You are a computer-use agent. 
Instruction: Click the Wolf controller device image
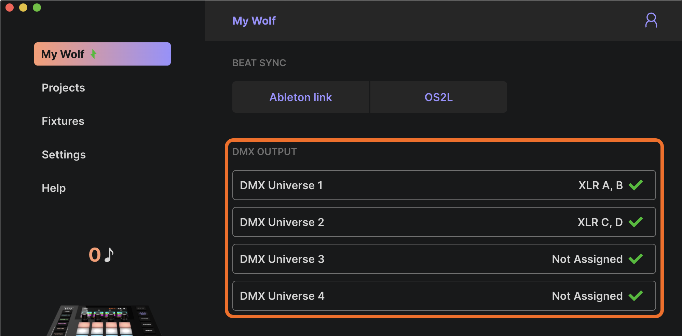104,320
